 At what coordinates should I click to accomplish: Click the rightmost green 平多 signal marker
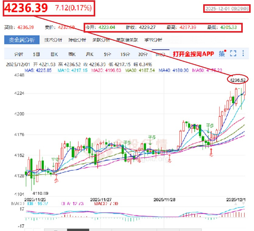coord(210,126)
